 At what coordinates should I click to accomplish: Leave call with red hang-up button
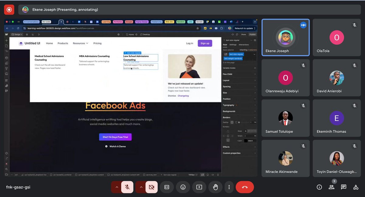click(x=245, y=187)
